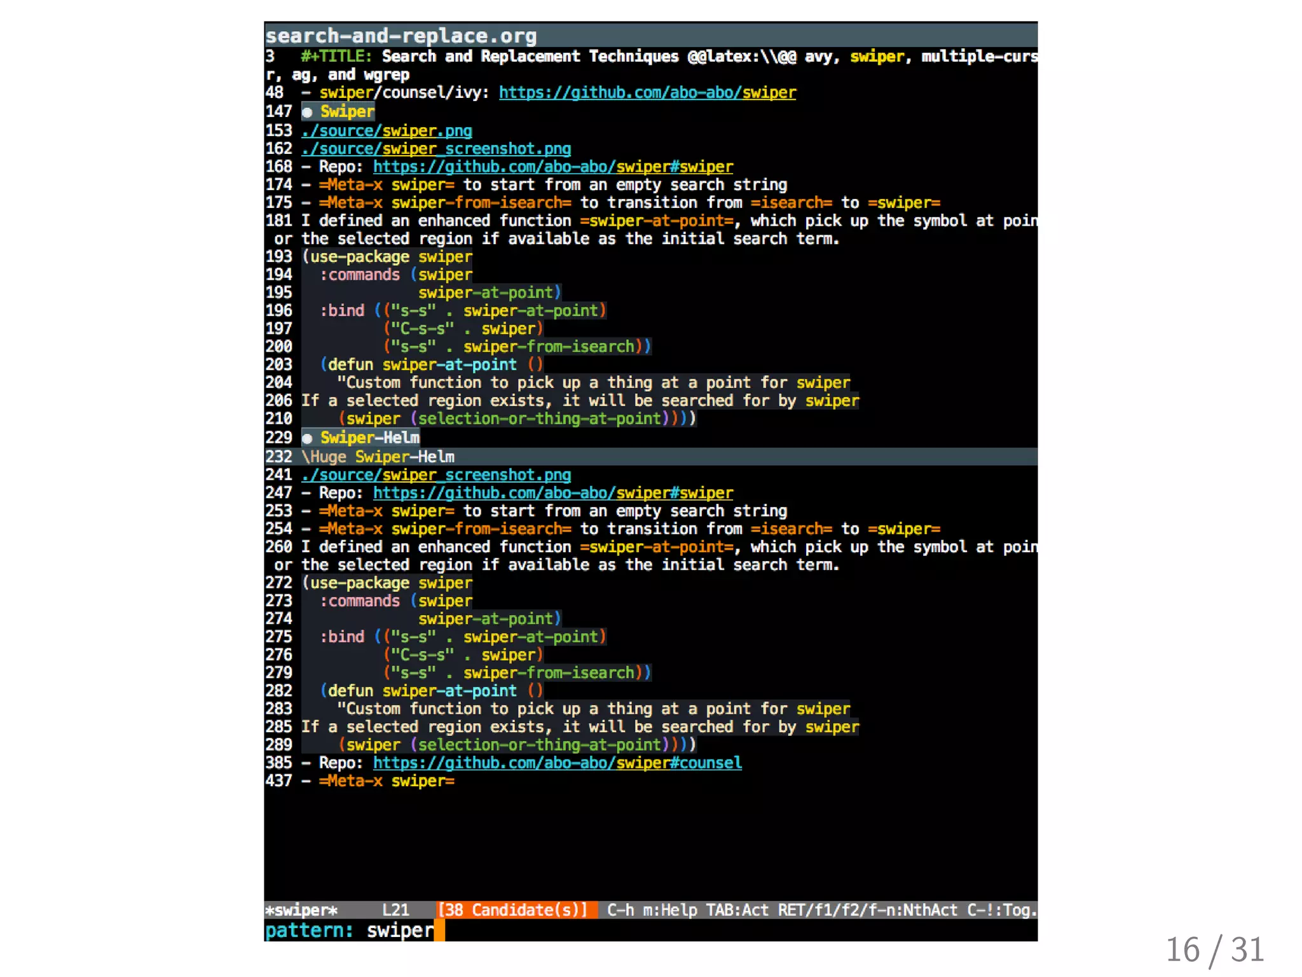Image resolution: width=1302 pixels, height=977 pixels.
Task: Open github swiper#counsel repo link
Action: coord(557,763)
